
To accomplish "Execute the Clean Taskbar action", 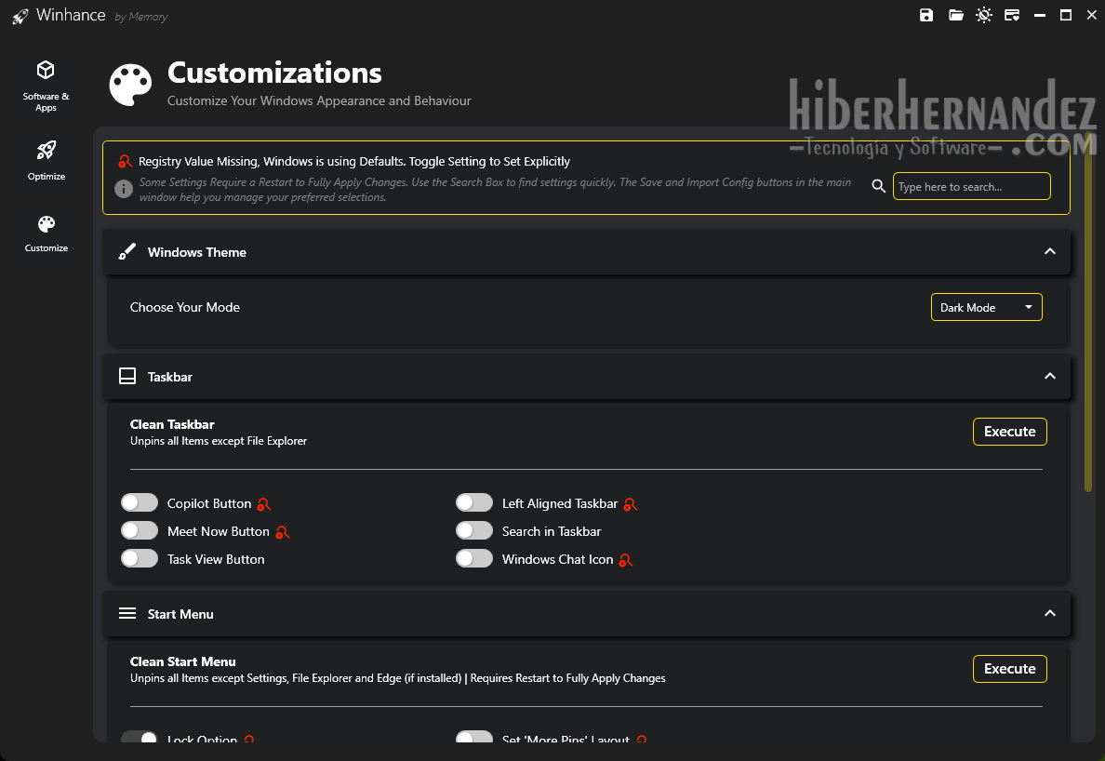I will 1009,432.
